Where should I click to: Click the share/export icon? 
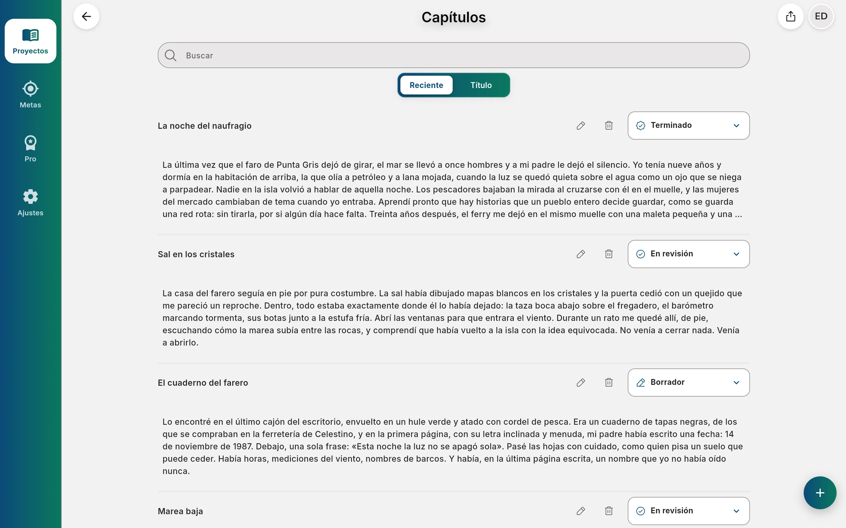click(x=791, y=16)
